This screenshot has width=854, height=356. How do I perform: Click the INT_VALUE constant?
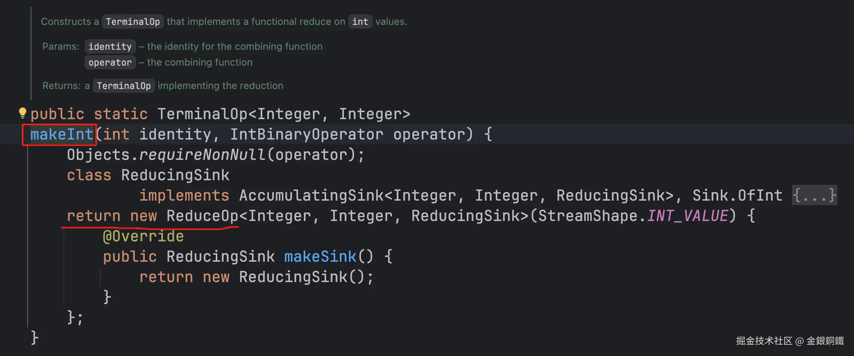point(687,216)
